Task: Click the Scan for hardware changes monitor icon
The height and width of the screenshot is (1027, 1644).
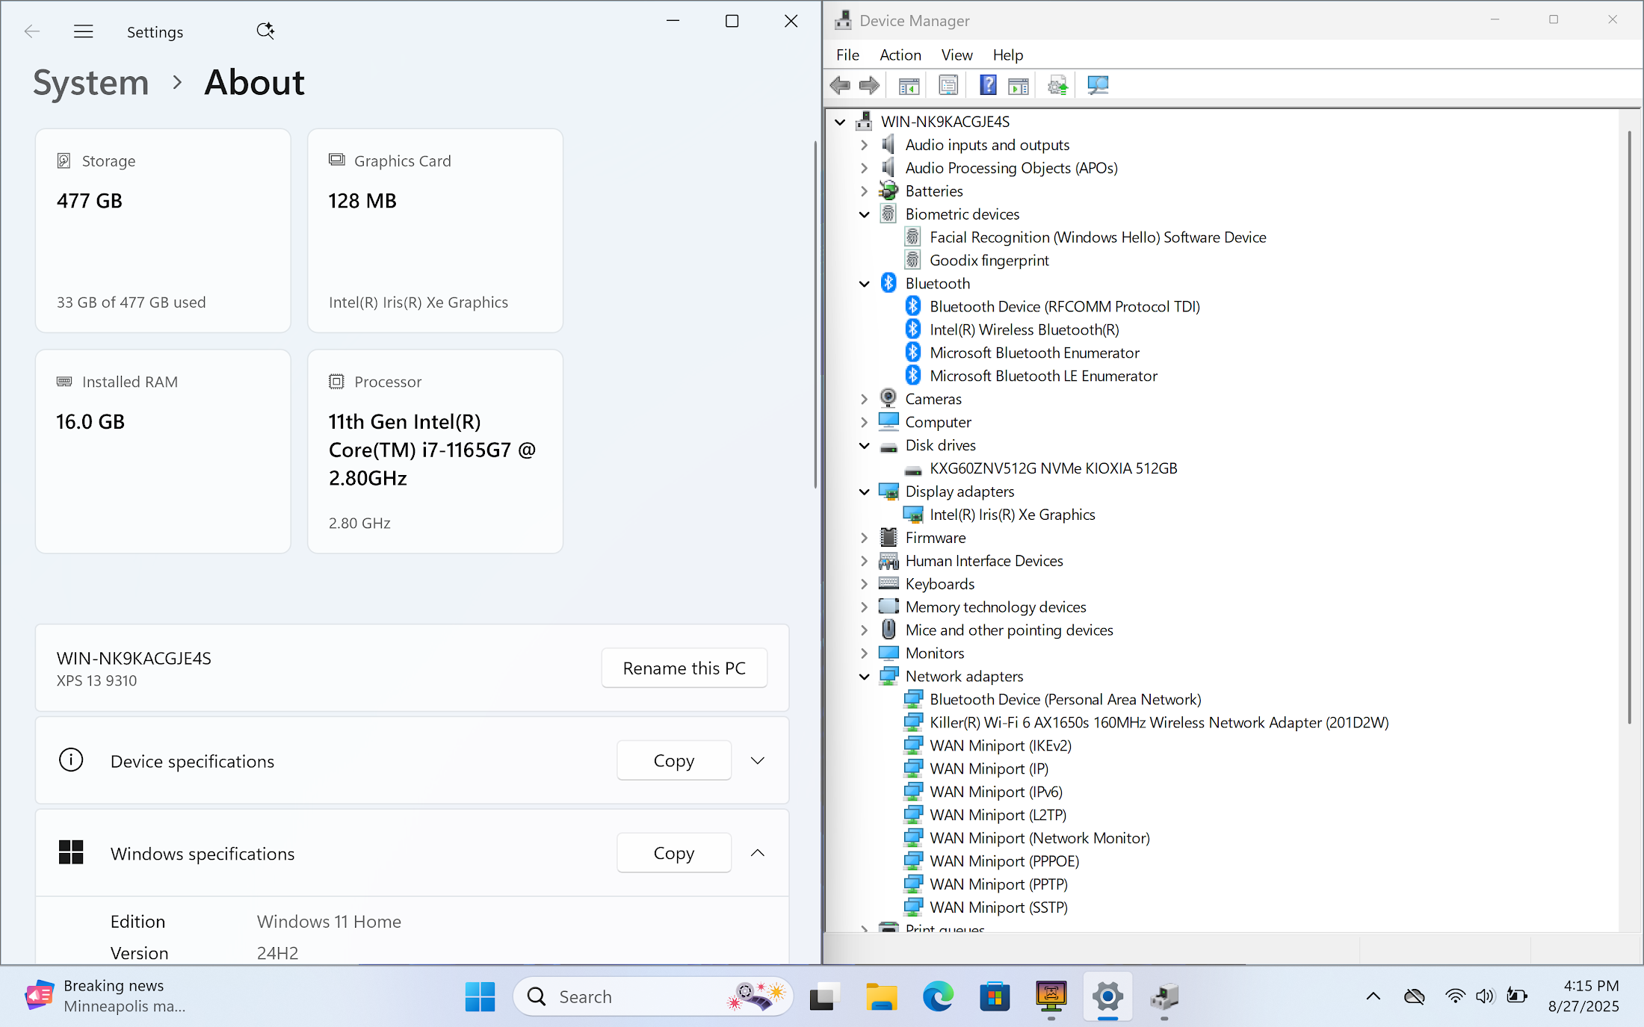Action: pyautogui.click(x=1098, y=85)
